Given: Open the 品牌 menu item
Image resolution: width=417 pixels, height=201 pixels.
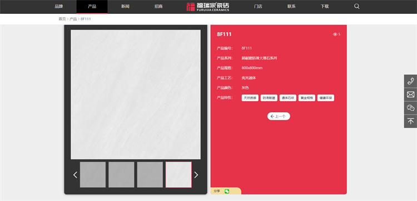Looking at the screenshot, I should coord(59,6).
